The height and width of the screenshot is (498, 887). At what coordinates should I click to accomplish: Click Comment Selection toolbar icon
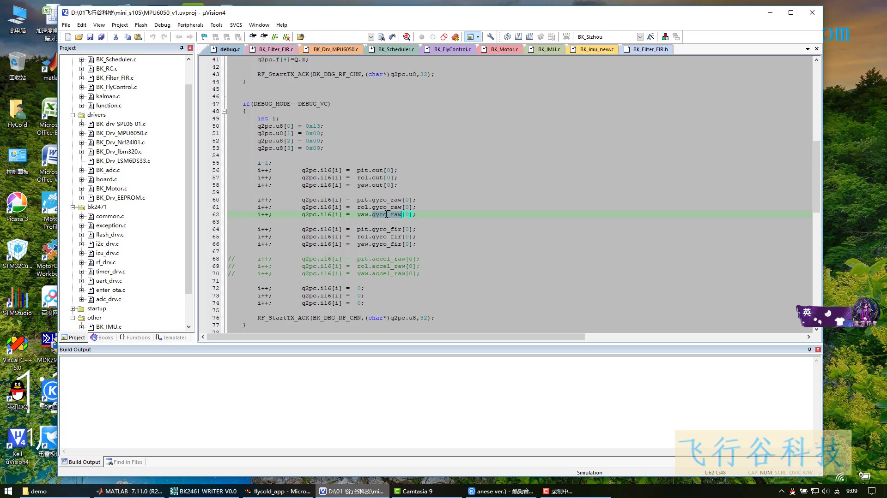tap(275, 37)
